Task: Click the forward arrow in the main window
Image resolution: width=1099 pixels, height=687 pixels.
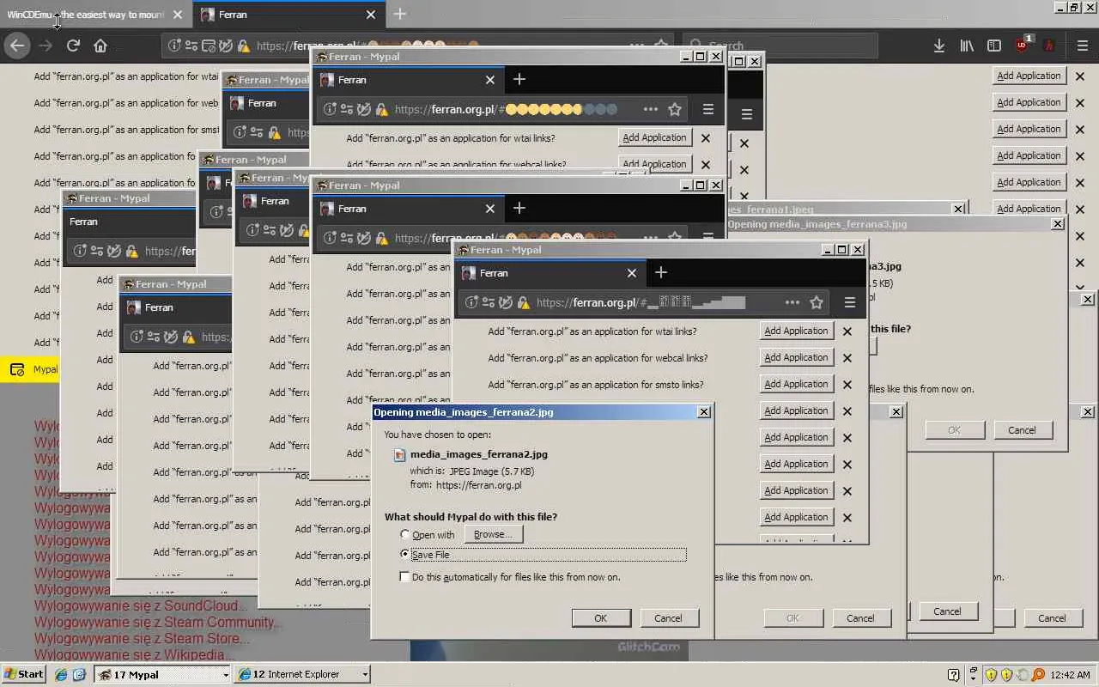Action: (46, 46)
